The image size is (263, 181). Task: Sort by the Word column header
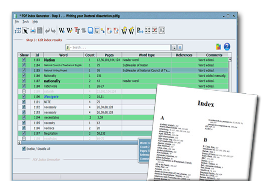pos(63,55)
